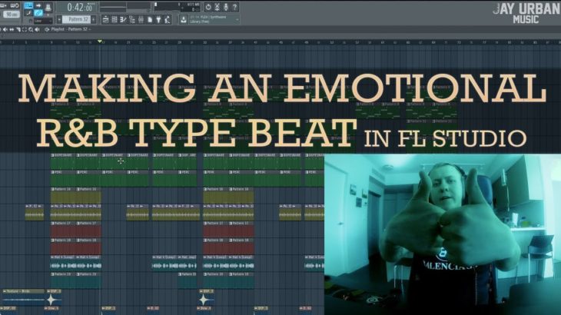Select the first yellow Pattern 16 clip
This screenshot has width=561, height=315.
(x=63, y=195)
